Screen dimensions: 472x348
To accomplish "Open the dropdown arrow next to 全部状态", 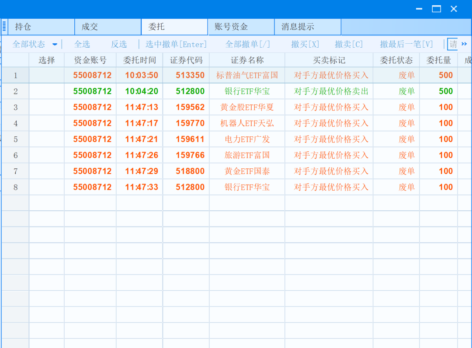I will (54, 44).
